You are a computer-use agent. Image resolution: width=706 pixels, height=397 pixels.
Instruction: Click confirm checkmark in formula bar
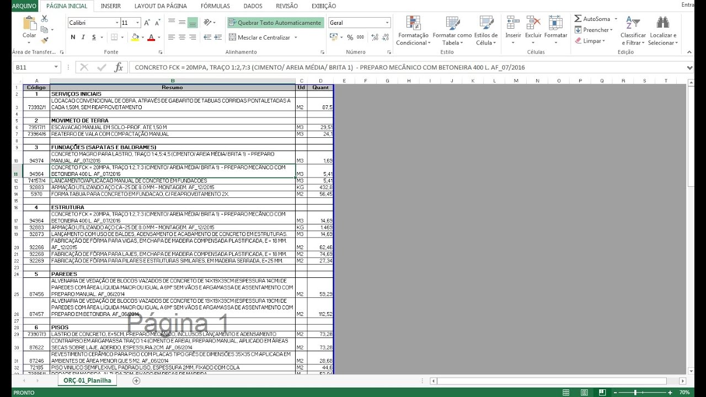(101, 67)
